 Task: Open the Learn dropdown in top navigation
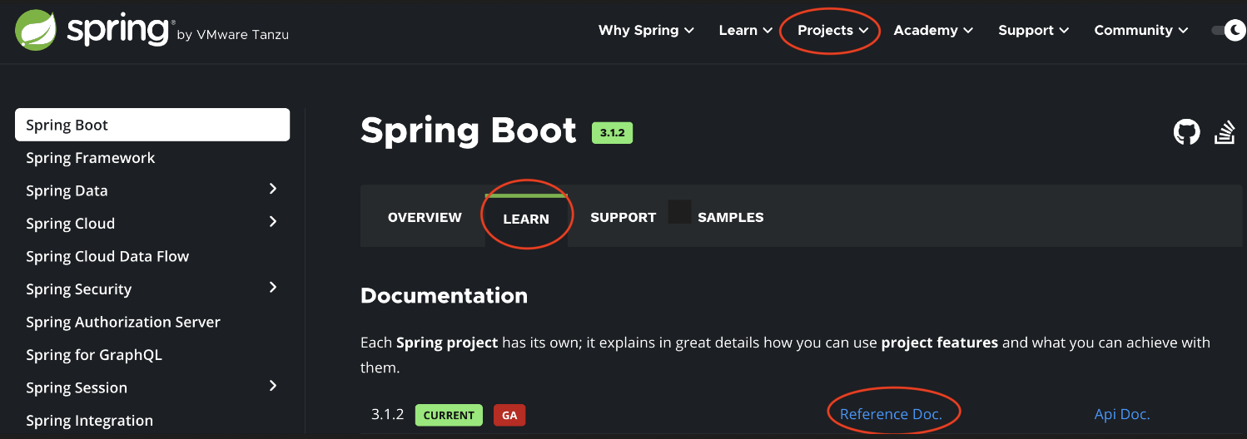click(x=746, y=30)
